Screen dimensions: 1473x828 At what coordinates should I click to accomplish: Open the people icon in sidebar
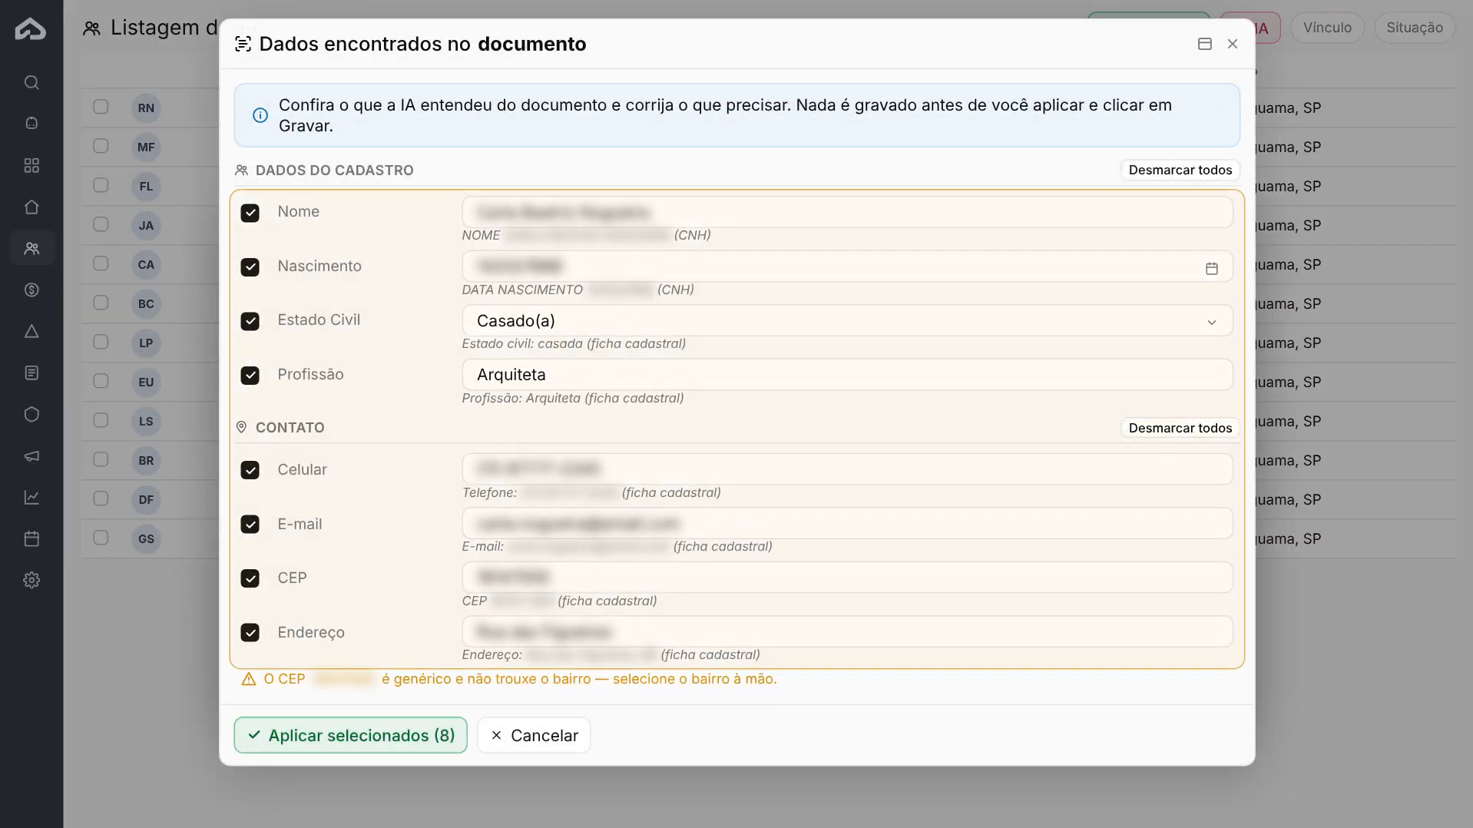click(x=31, y=248)
